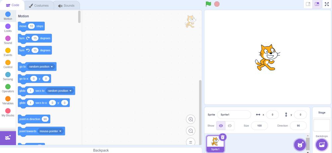Select the Control category circle
Image resolution: width=332 pixels, height=153 pixels.
point(8,62)
